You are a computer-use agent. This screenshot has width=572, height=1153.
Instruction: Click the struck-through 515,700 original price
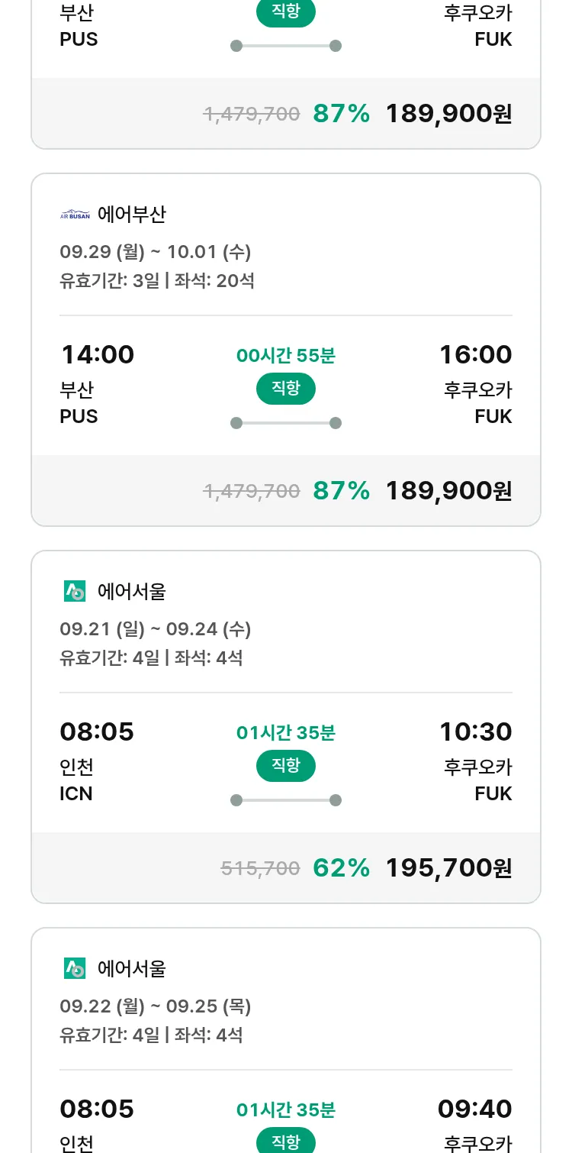(x=260, y=868)
